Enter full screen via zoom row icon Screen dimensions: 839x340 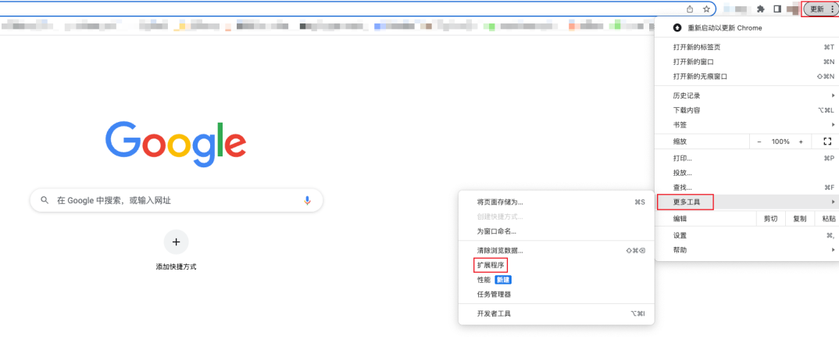click(827, 141)
